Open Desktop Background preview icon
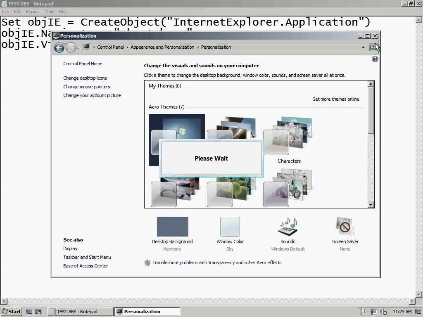 (173, 227)
